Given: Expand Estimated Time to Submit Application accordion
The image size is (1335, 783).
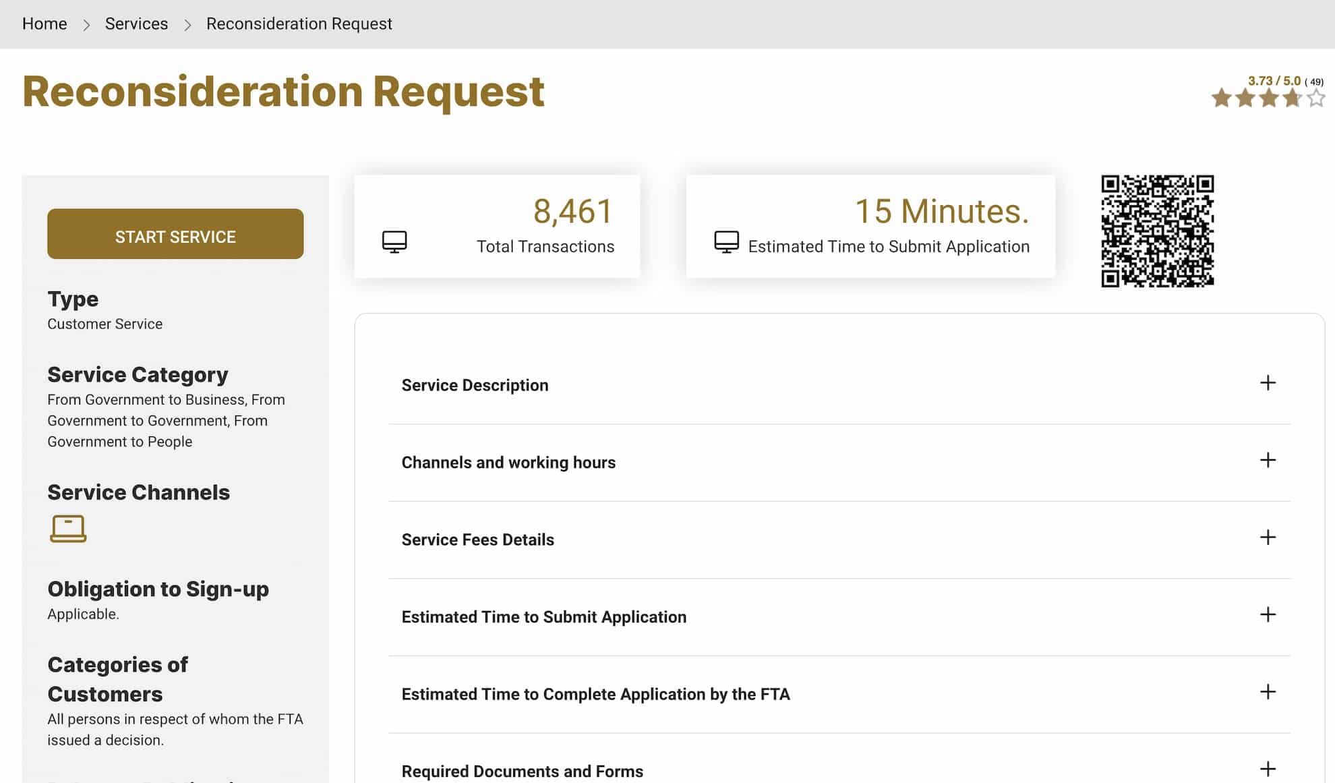Looking at the screenshot, I should (x=839, y=617).
